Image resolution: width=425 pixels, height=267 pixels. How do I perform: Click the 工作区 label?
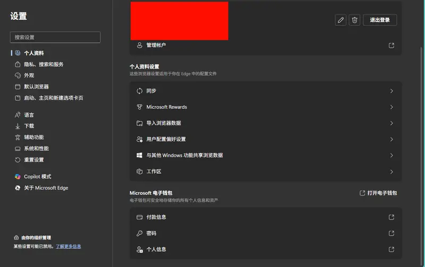[154, 171]
